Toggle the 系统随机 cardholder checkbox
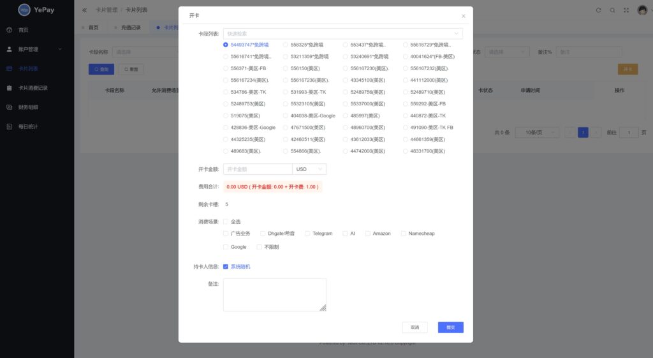 click(x=226, y=267)
